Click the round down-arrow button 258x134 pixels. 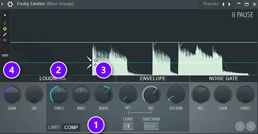click(240, 126)
